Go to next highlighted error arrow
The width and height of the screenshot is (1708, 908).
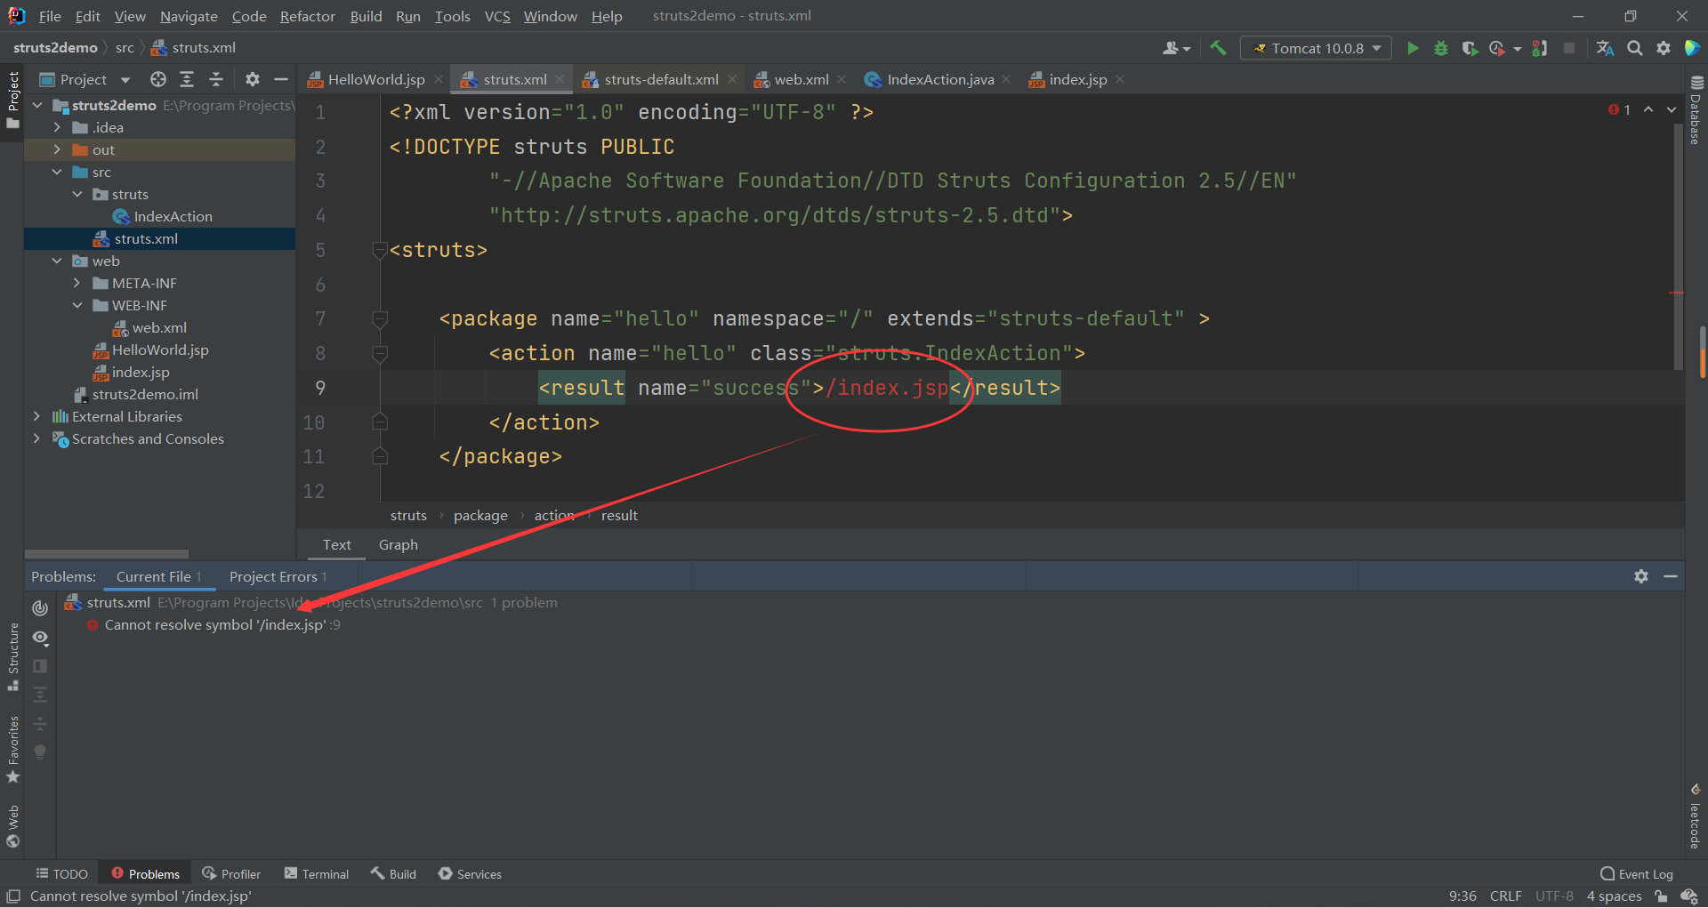click(1672, 109)
